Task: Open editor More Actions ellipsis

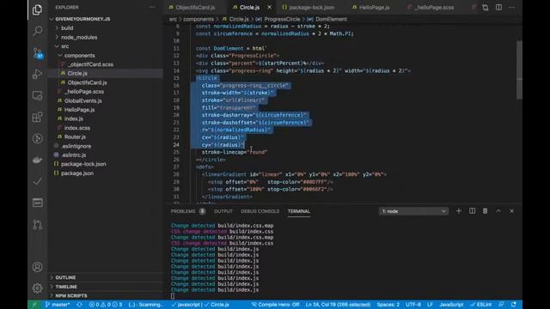Action: click(512, 7)
